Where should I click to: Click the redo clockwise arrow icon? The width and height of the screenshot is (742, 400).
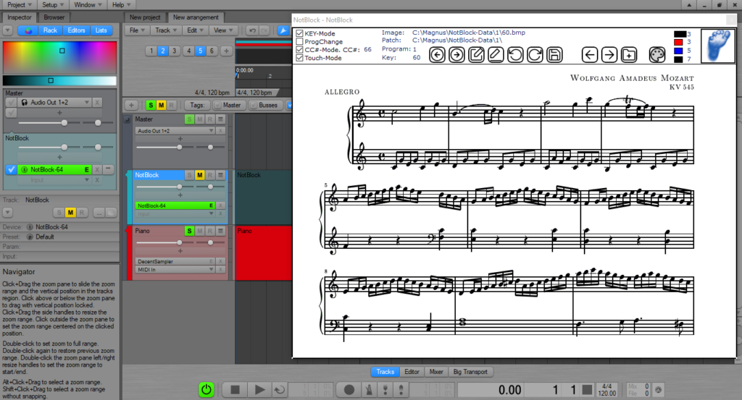(x=535, y=55)
